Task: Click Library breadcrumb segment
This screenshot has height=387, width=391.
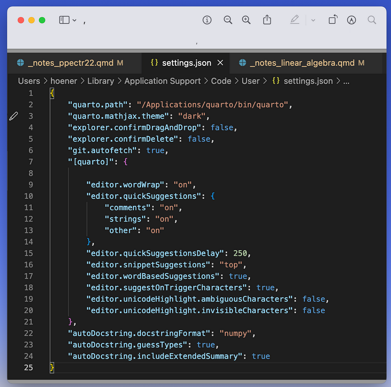Action: [101, 81]
